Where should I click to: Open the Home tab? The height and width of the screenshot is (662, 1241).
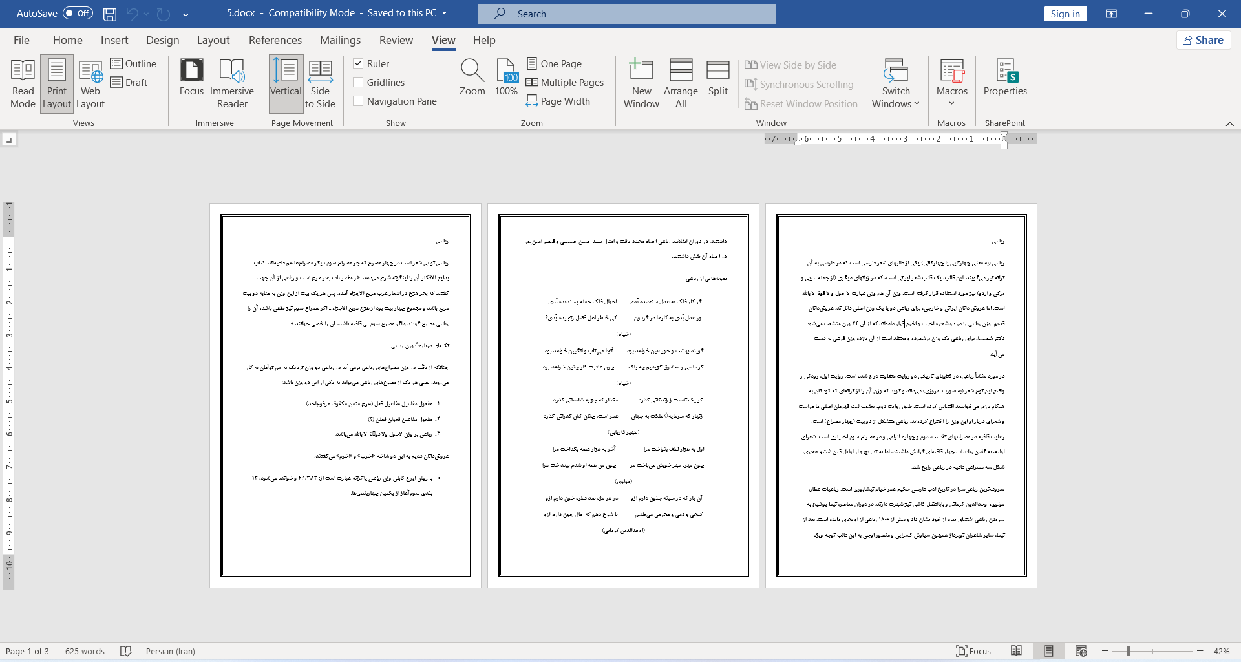[x=68, y=40]
